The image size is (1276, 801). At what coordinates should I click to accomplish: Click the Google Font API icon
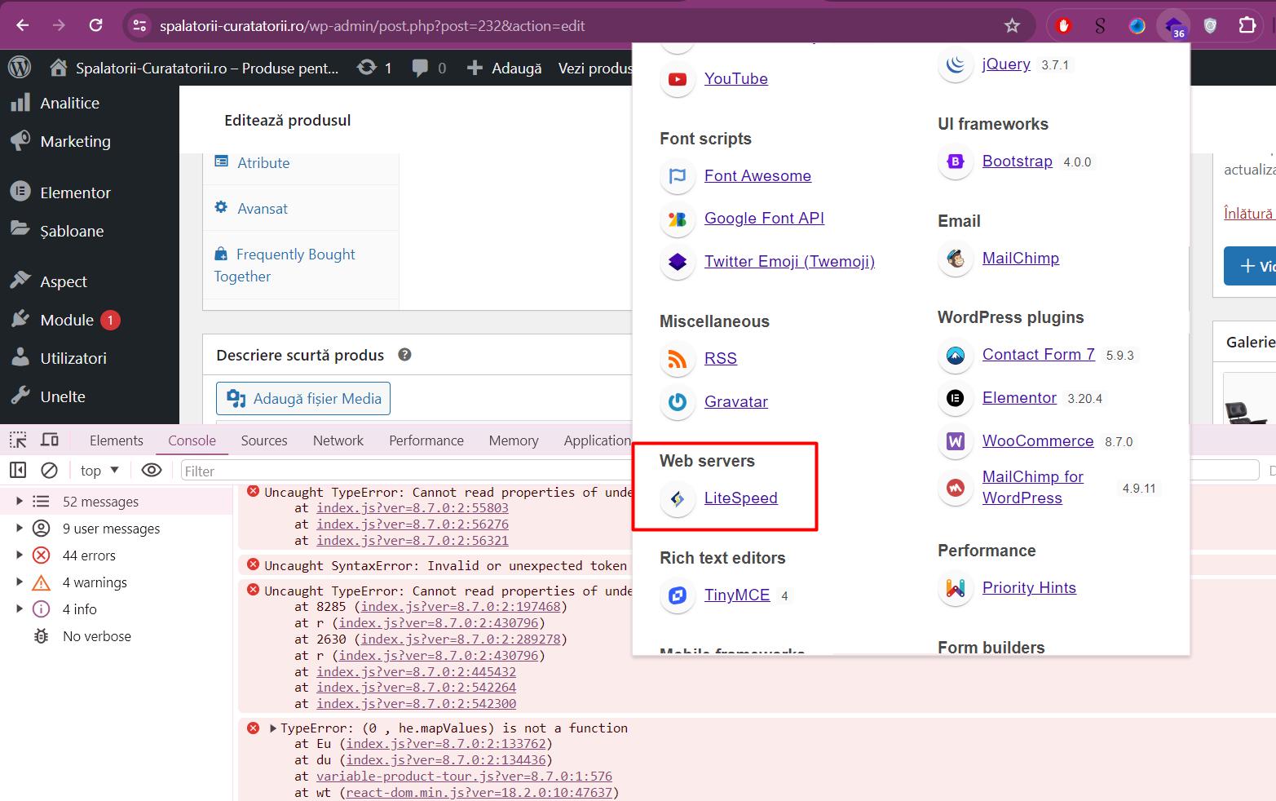(x=678, y=219)
